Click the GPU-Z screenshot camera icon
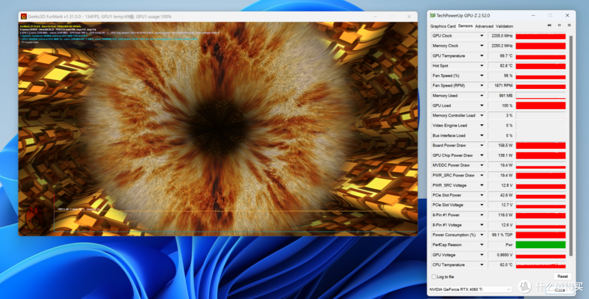The image size is (589, 299). click(x=549, y=25)
